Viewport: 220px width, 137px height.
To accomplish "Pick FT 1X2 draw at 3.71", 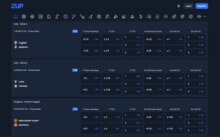I will [133, 45].
